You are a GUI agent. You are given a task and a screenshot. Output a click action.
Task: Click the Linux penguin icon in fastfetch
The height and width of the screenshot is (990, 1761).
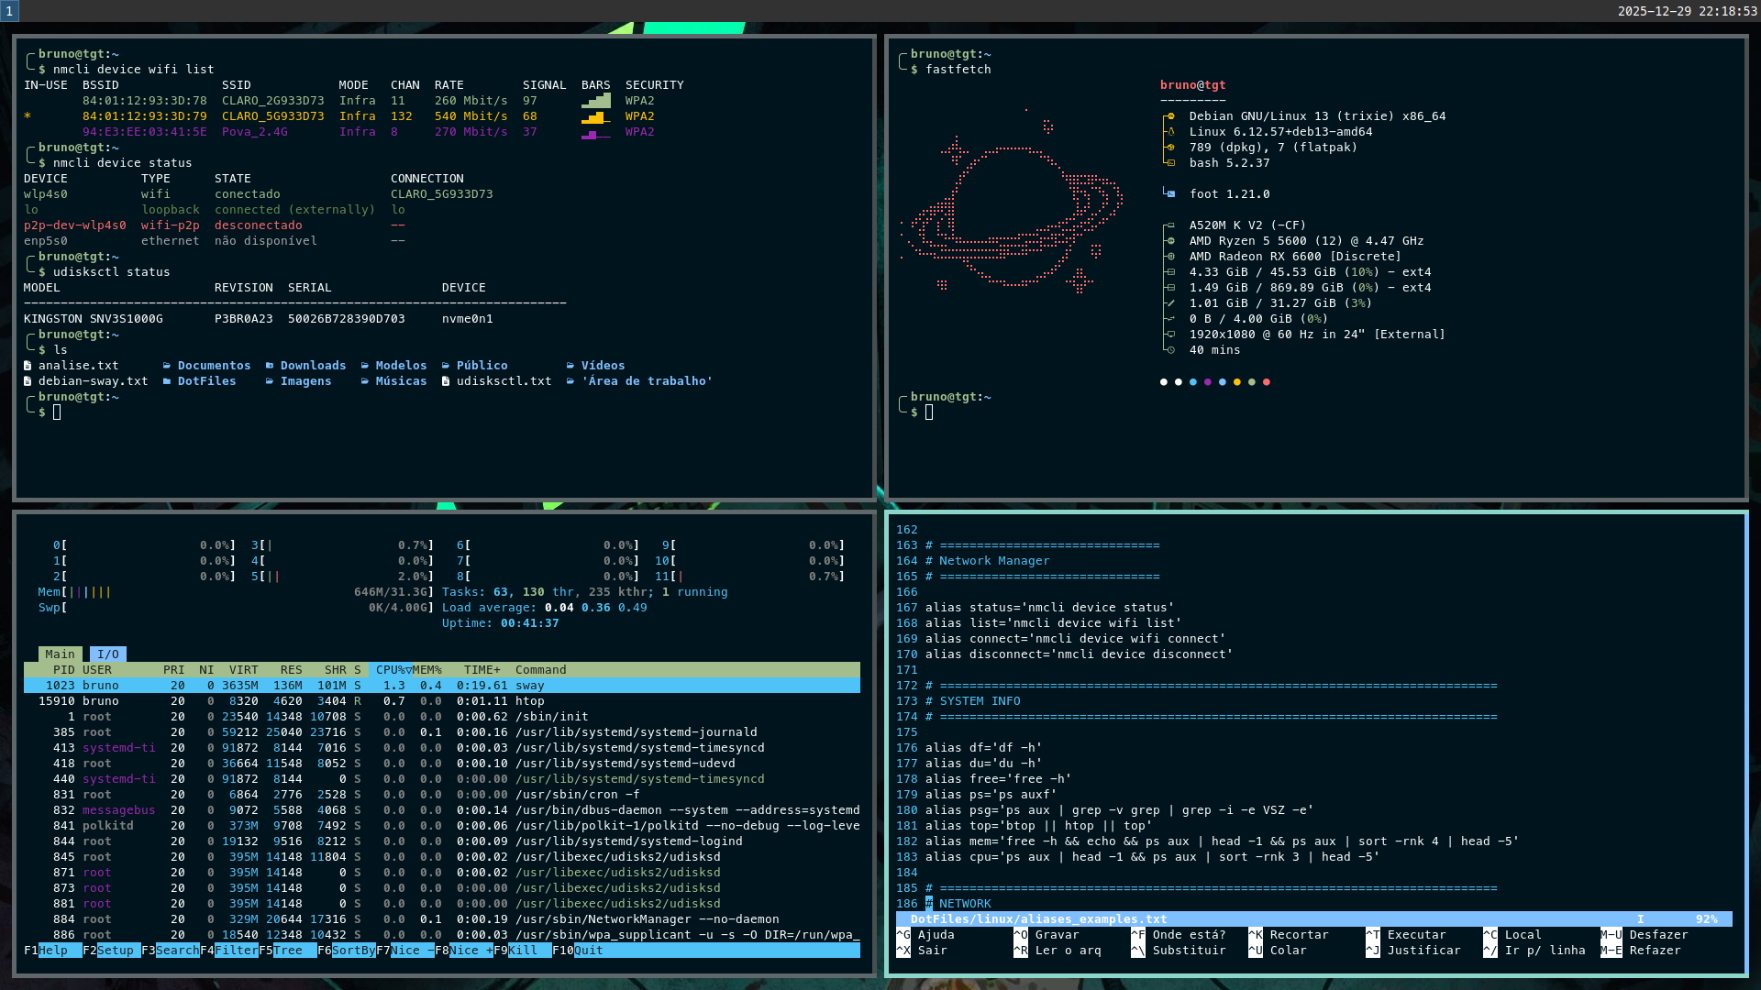coord(1170,132)
